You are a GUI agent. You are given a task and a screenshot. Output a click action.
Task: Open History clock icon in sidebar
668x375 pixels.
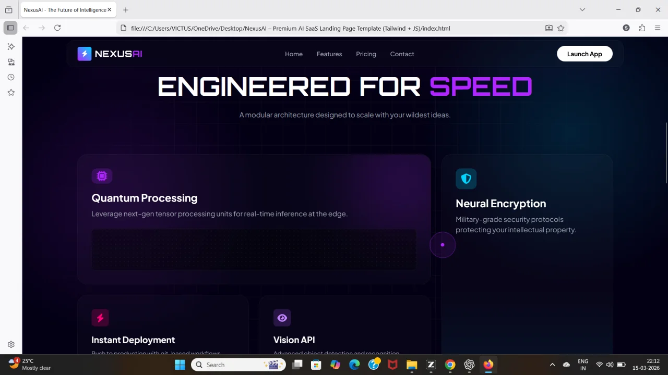point(11,77)
